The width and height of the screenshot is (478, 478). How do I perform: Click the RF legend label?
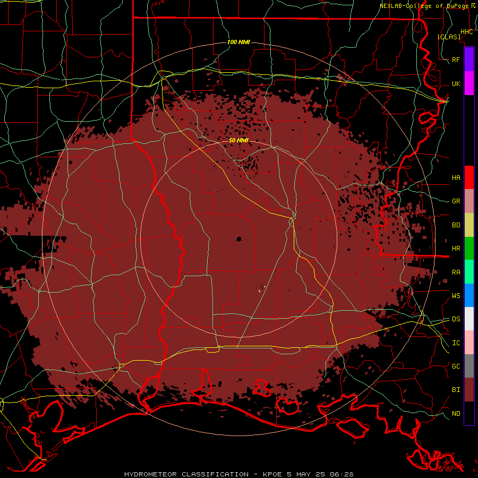pyautogui.click(x=456, y=59)
